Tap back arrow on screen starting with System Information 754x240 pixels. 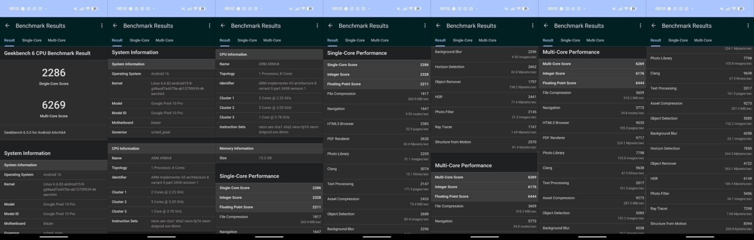pyautogui.click(x=115, y=26)
